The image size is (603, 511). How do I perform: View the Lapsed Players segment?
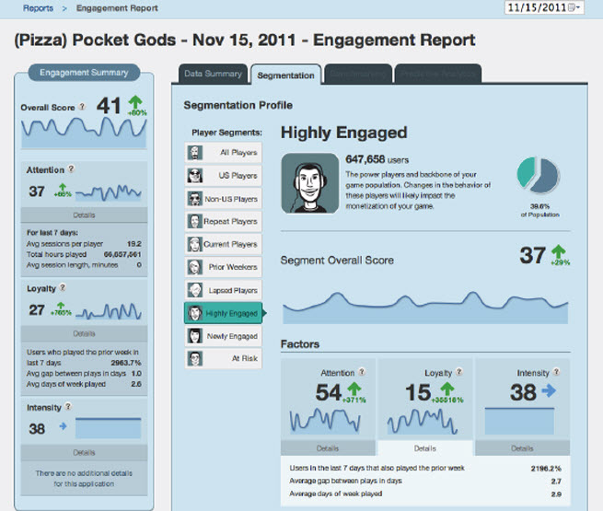(224, 290)
